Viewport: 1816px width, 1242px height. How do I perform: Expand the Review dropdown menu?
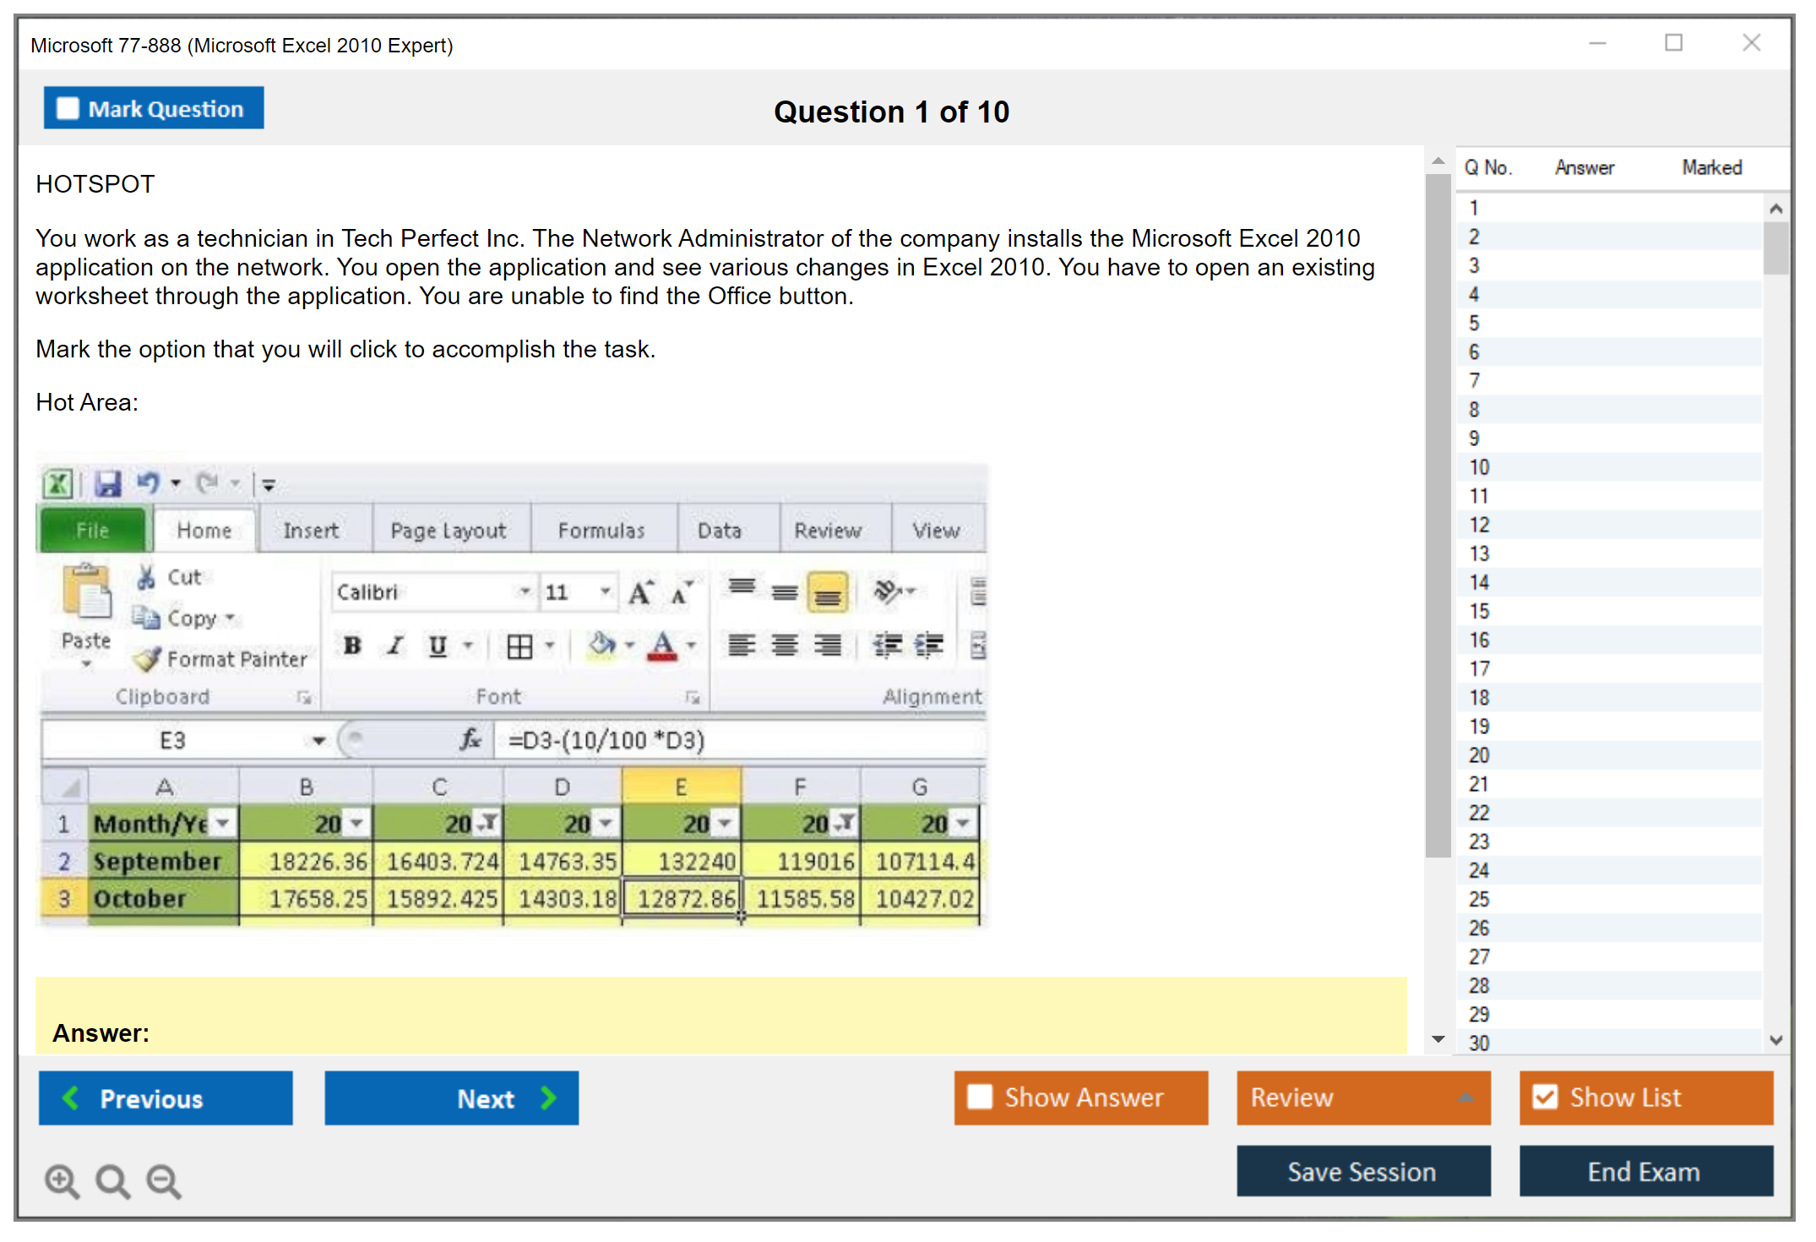[1465, 1097]
